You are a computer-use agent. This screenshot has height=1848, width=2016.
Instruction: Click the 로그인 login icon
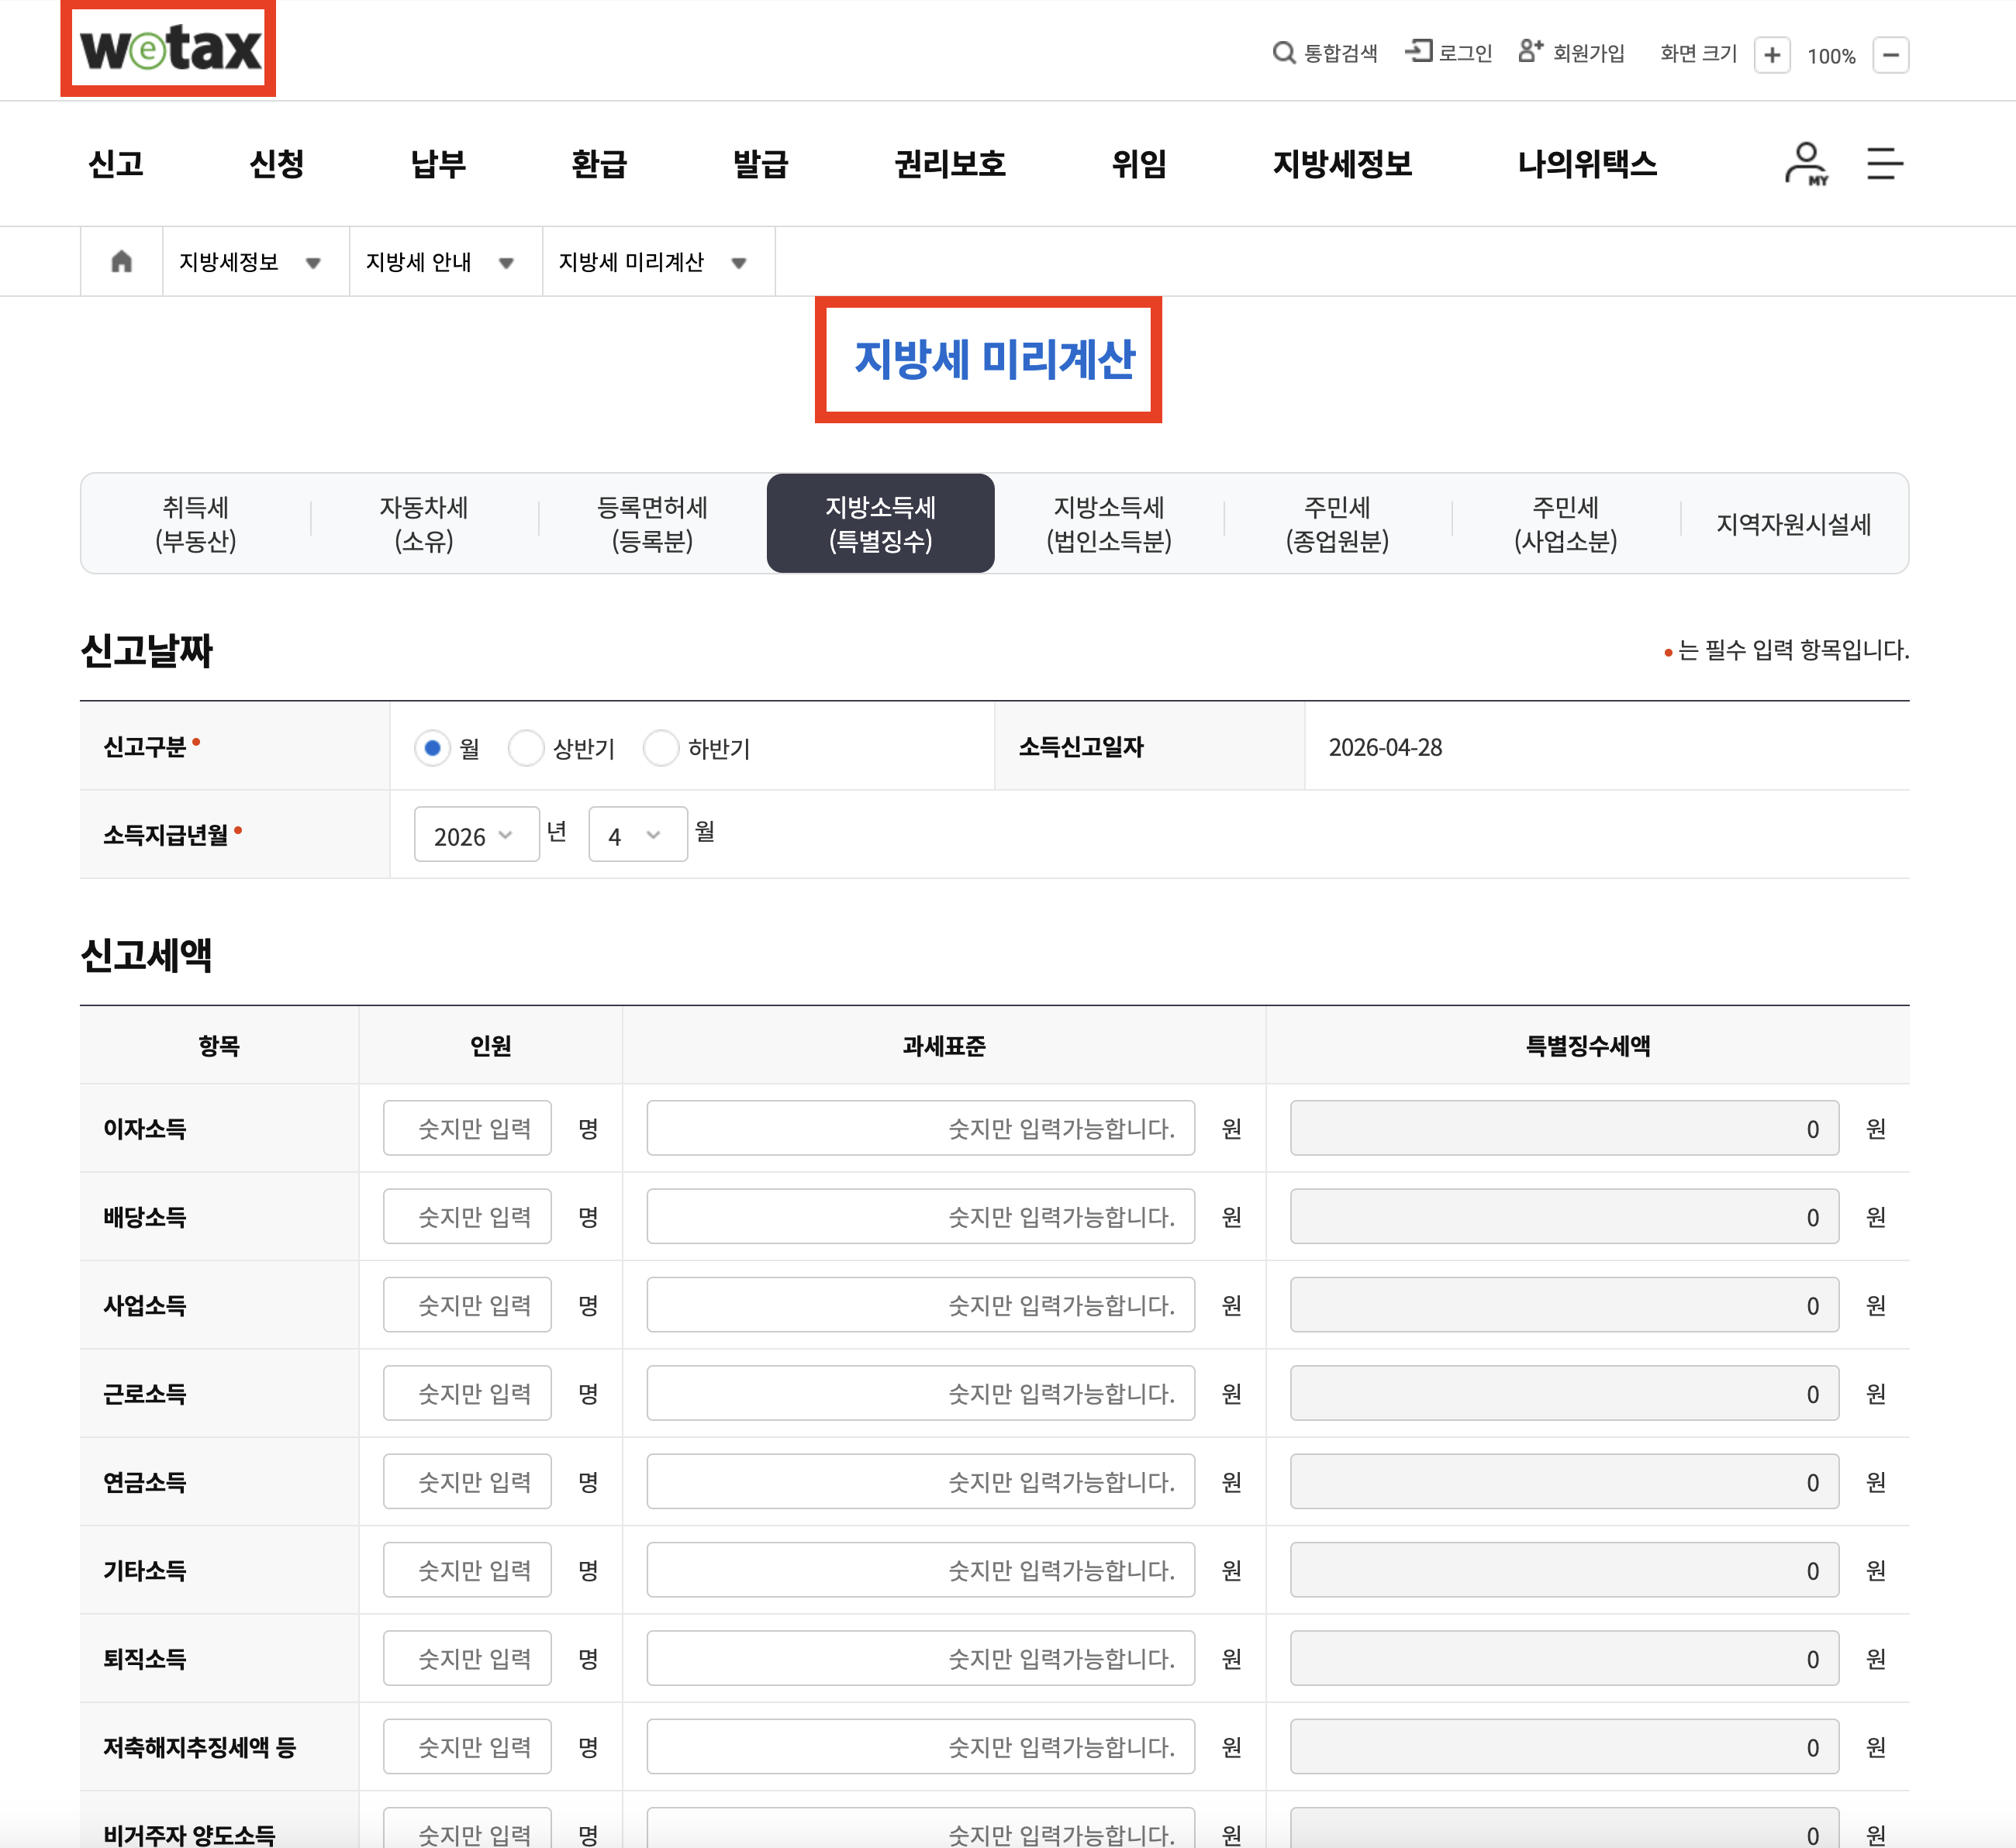[1419, 52]
